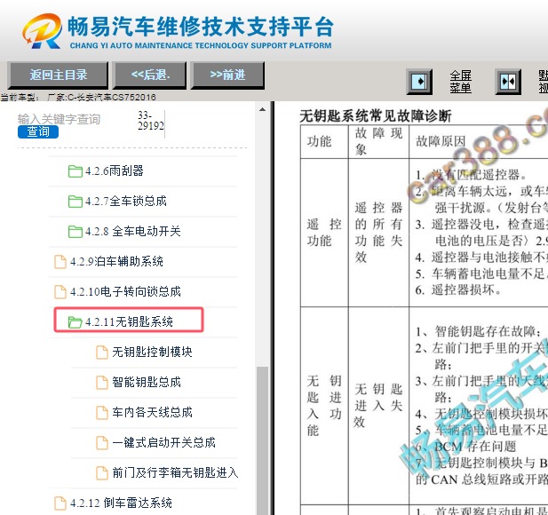
Task: Click the folder icon for 4.2.7全车锁总成
Action: click(75, 202)
